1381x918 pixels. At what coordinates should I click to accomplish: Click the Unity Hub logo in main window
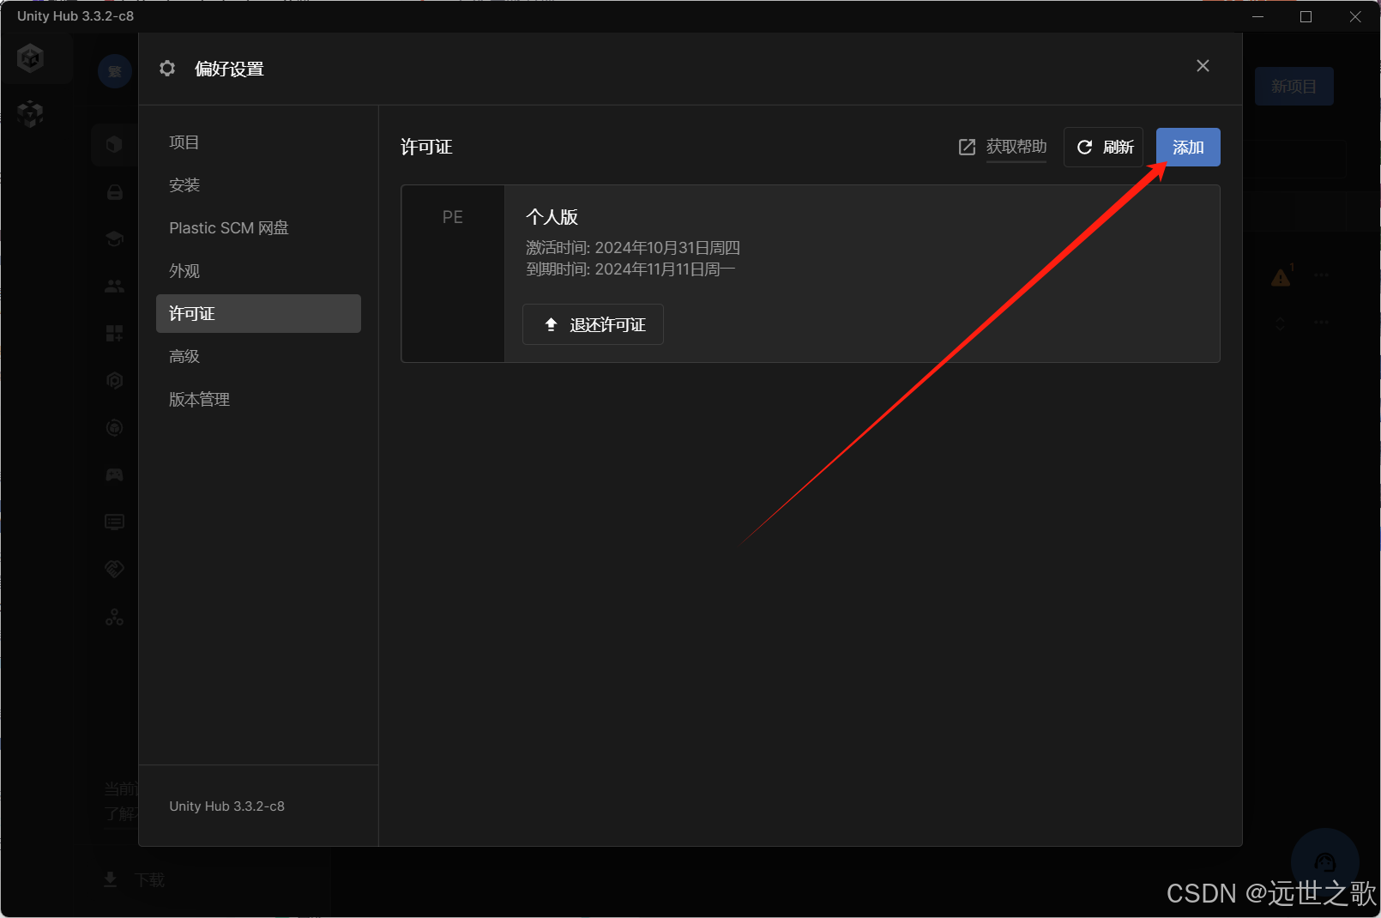click(31, 58)
